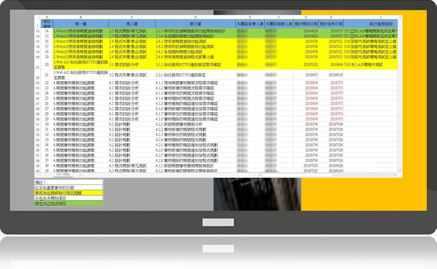This screenshot has width=437, height=269.
Task: Click the horizontal scrollbar right arrow
Action: 395,174
